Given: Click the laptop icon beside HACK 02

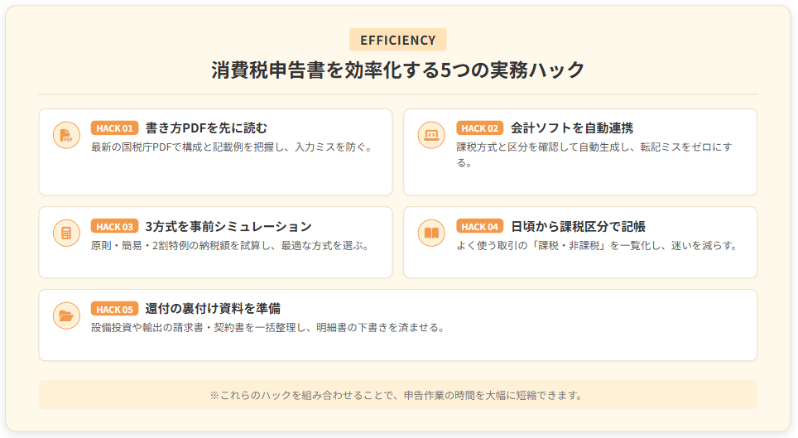Looking at the screenshot, I should pyautogui.click(x=431, y=136).
